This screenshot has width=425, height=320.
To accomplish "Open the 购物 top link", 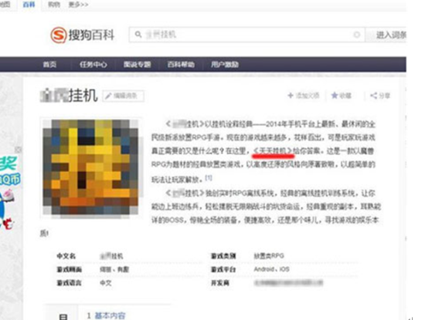I will [x=53, y=5].
